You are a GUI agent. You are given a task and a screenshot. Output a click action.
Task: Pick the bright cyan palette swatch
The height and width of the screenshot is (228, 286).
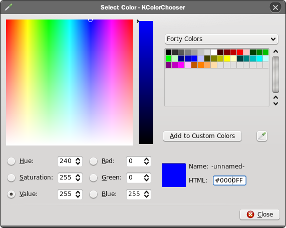pos(259,58)
